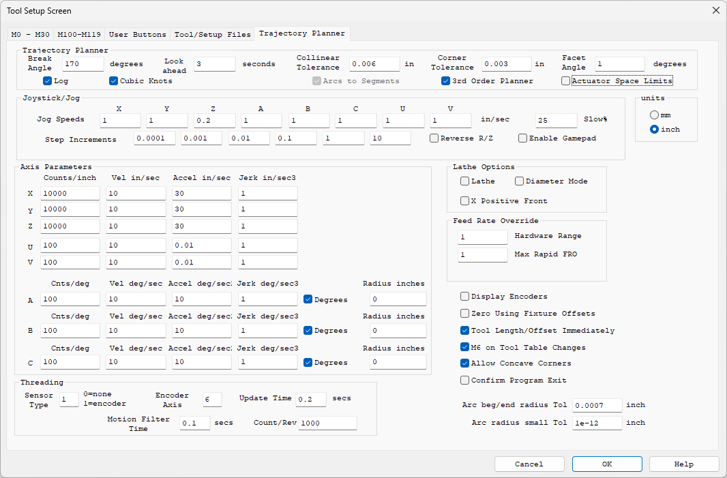Viewport: 727px width, 478px height.
Task: Click the Collinear Tolerance field
Action: [374, 64]
